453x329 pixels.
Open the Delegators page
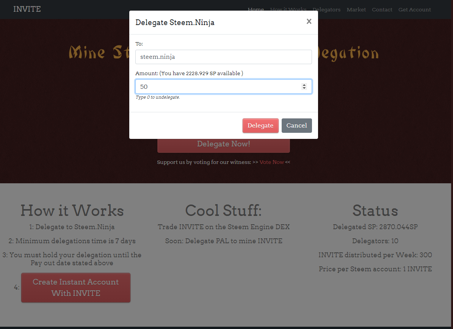(x=326, y=9)
